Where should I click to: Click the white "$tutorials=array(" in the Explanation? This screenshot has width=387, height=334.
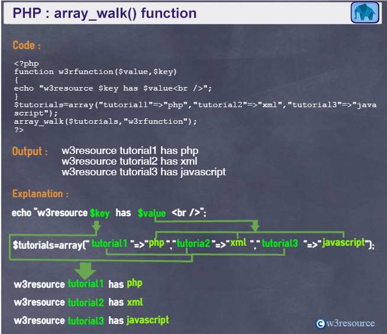pos(49,245)
